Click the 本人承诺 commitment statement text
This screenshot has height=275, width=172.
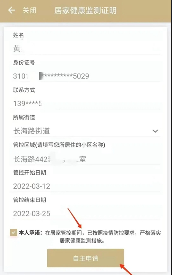90,237
